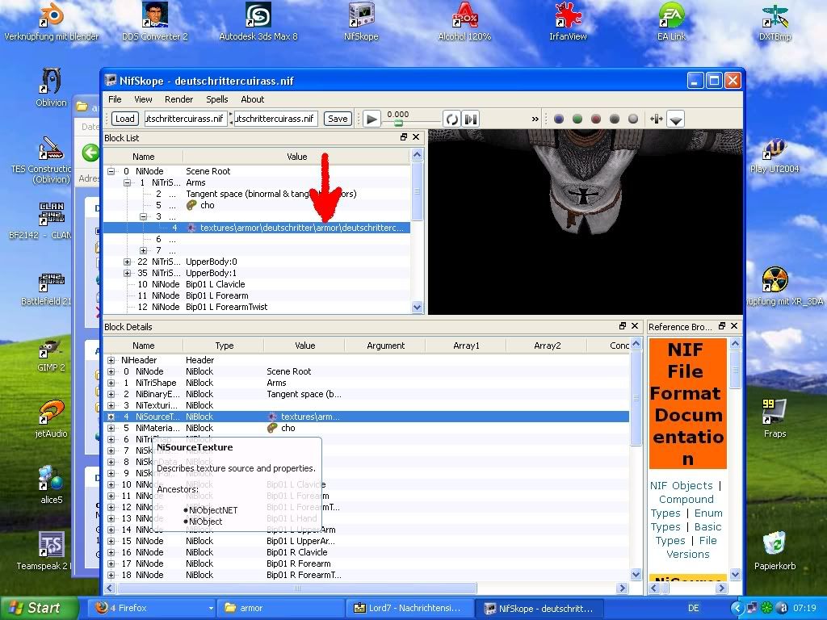Click the blue sphere view icon
This screenshot has height=620, width=827.
click(559, 119)
